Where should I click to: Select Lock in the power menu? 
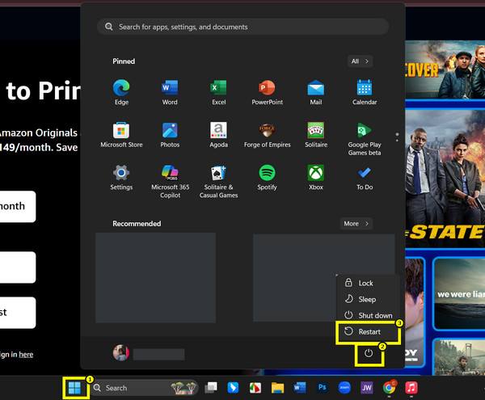click(x=367, y=283)
